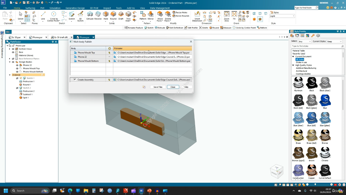This screenshot has height=195, width=346.
Task: Click the Save Files button
Action: [x=158, y=87]
